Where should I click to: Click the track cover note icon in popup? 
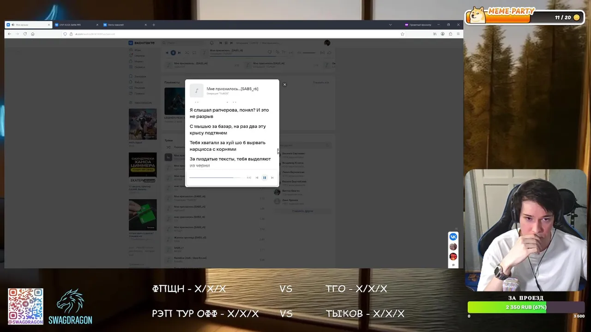(196, 90)
